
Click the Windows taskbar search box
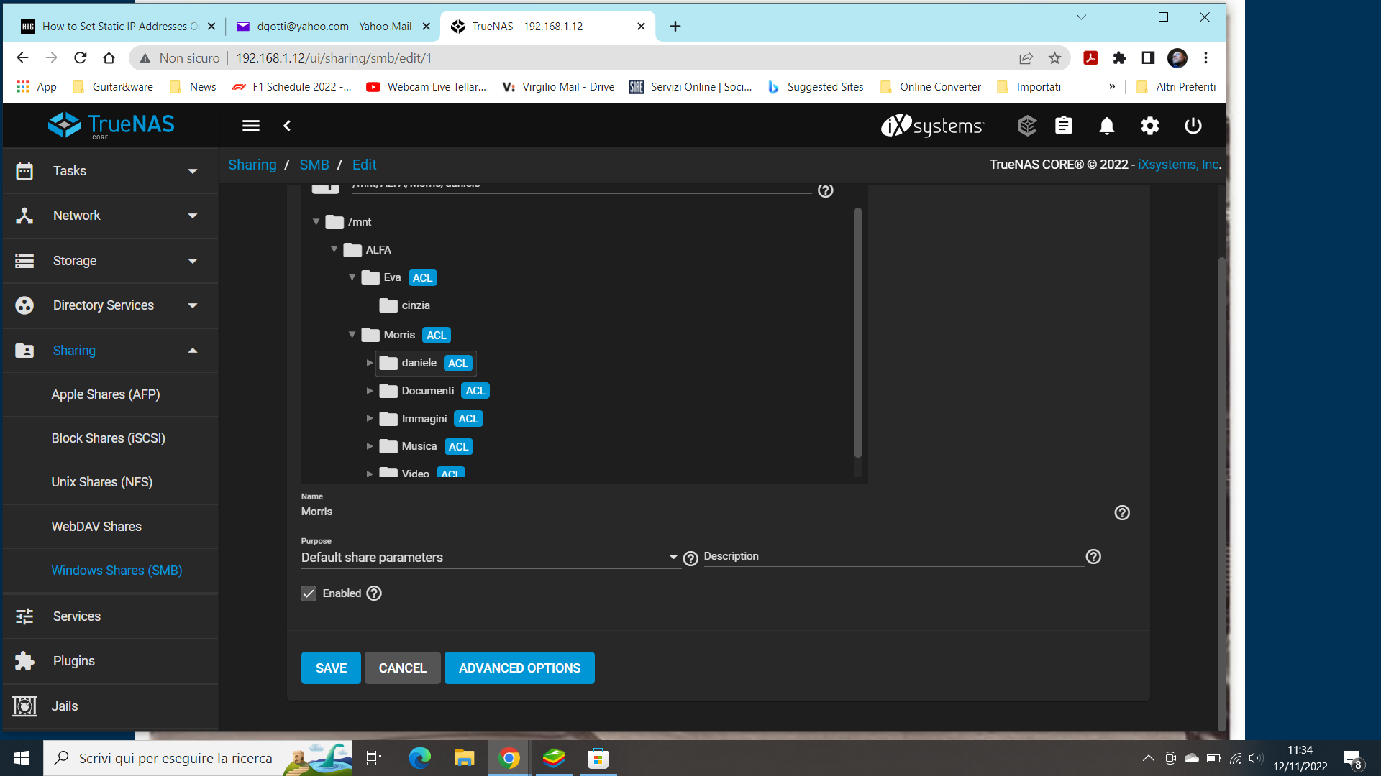(x=198, y=758)
